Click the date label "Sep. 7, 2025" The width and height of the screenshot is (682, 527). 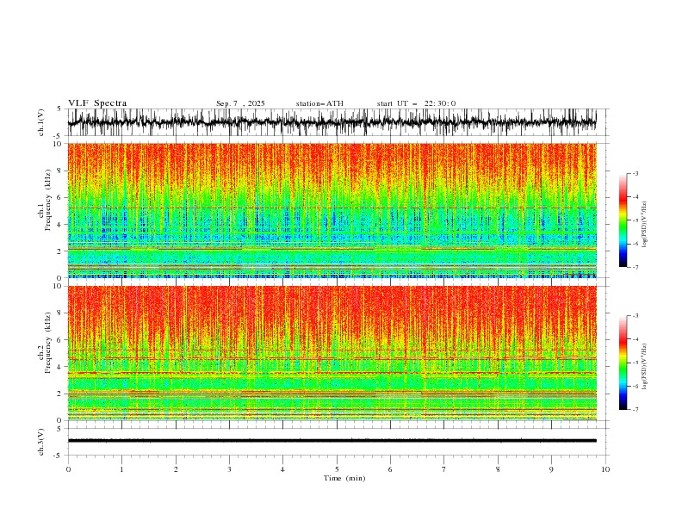pyautogui.click(x=240, y=103)
